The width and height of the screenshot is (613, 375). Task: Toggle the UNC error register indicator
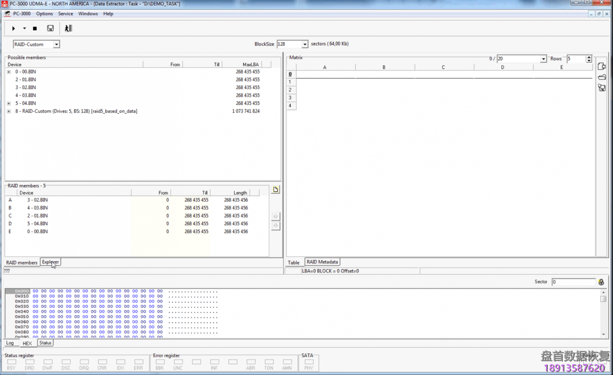pos(178,363)
